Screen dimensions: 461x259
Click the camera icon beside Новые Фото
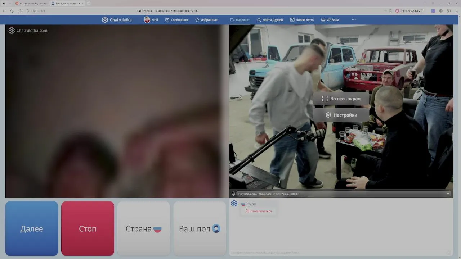[292, 20]
